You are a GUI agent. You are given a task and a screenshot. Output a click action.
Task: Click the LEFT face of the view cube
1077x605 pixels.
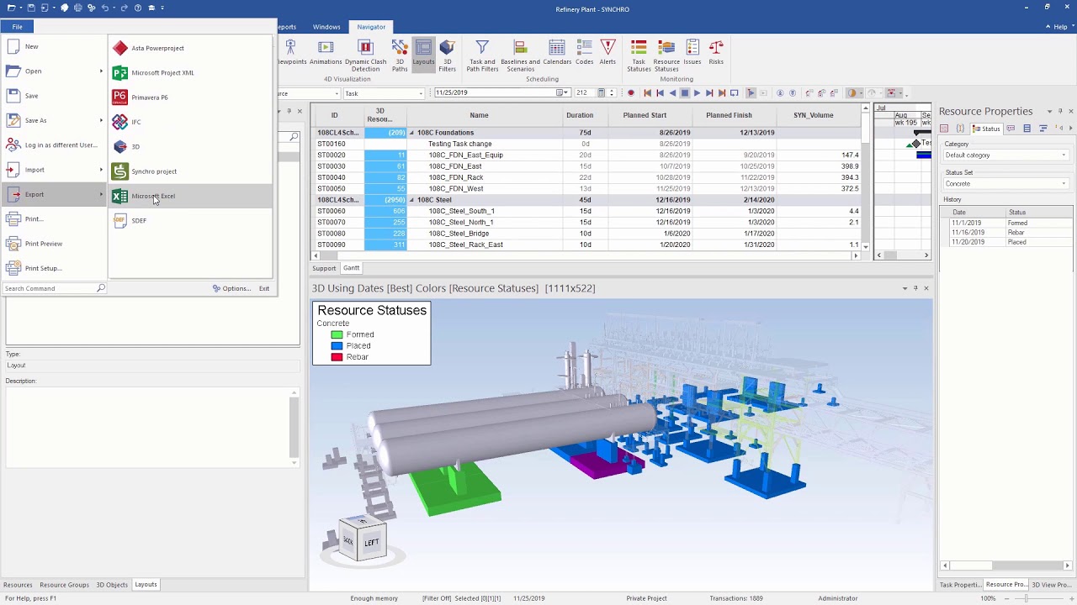(x=373, y=543)
